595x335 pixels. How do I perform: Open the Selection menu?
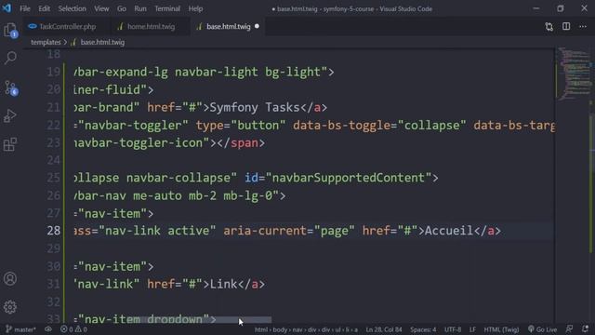click(73, 8)
